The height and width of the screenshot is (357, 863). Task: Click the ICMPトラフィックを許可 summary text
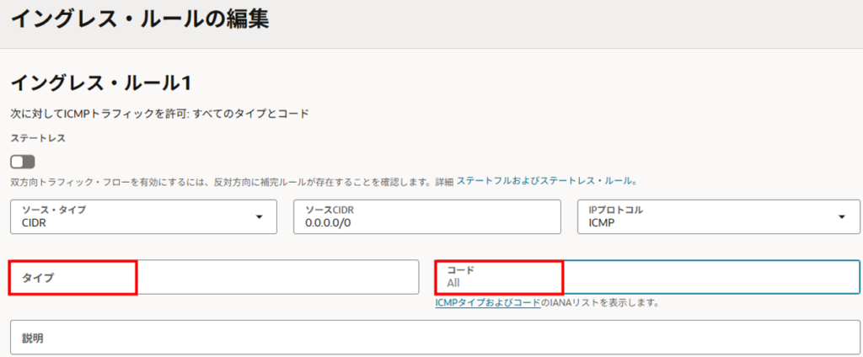coord(160,113)
